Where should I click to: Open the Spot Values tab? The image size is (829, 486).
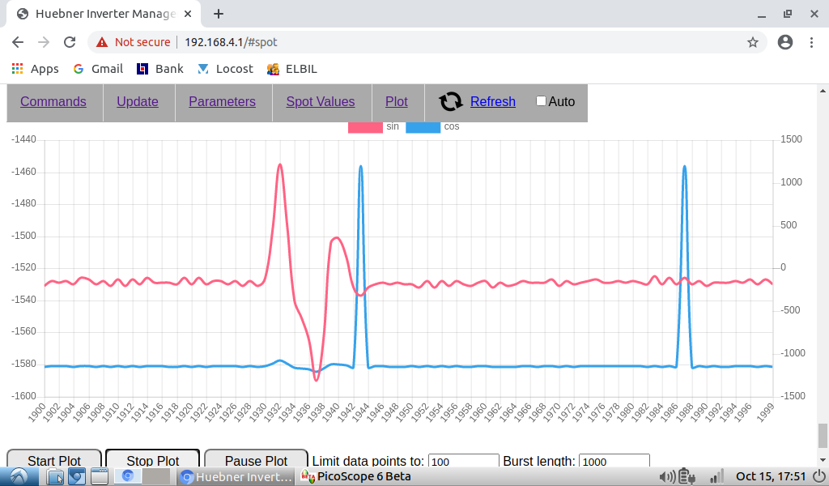(320, 101)
